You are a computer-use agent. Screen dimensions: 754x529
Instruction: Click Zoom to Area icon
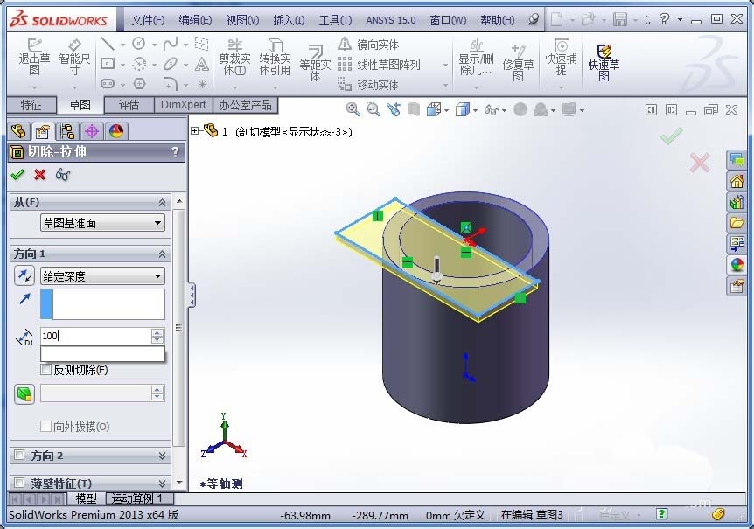[x=373, y=109]
